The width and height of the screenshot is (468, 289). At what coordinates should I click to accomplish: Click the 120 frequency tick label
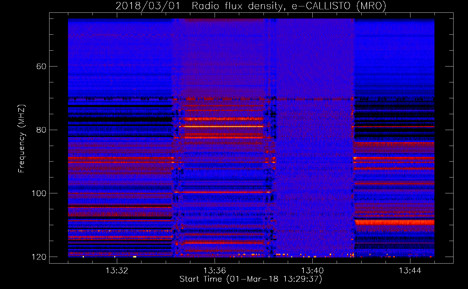(39, 257)
